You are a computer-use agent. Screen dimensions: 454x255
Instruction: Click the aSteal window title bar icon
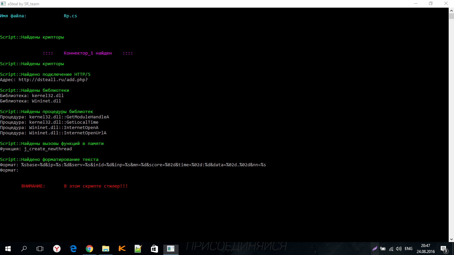[4, 3]
